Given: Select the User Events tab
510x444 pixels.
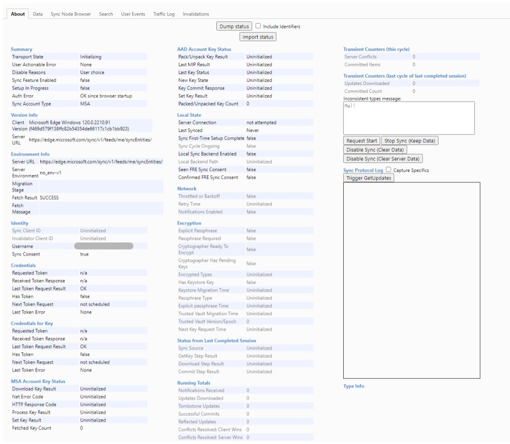Looking at the screenshot, I should coord(133,14).
